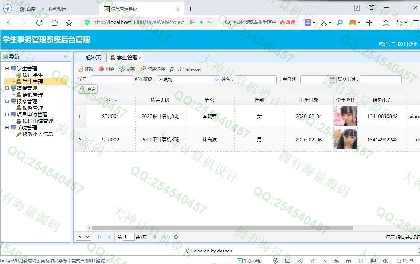
Task: Click the horizontal table scrollbar
Action: pos(222,228)
